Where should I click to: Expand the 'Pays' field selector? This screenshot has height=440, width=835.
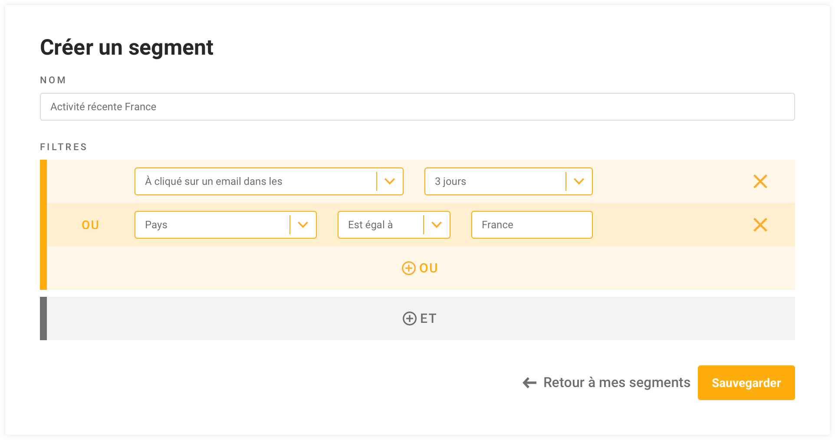(213, 225)
